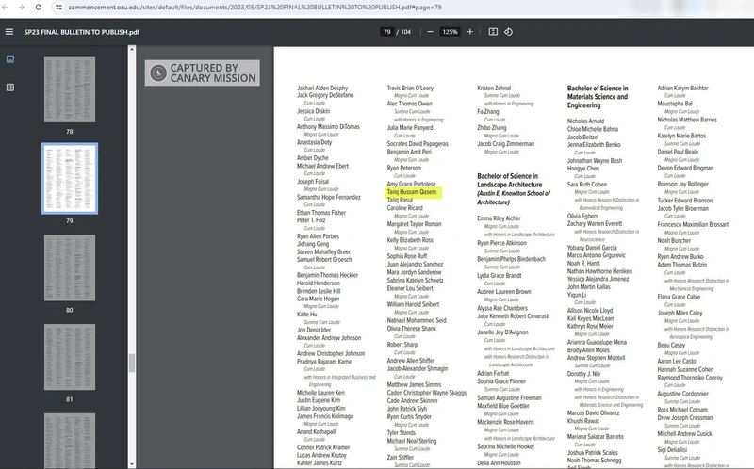Click the site information icon in address bar
Viewport: 754px width, 469px height.
pos(58,7)
